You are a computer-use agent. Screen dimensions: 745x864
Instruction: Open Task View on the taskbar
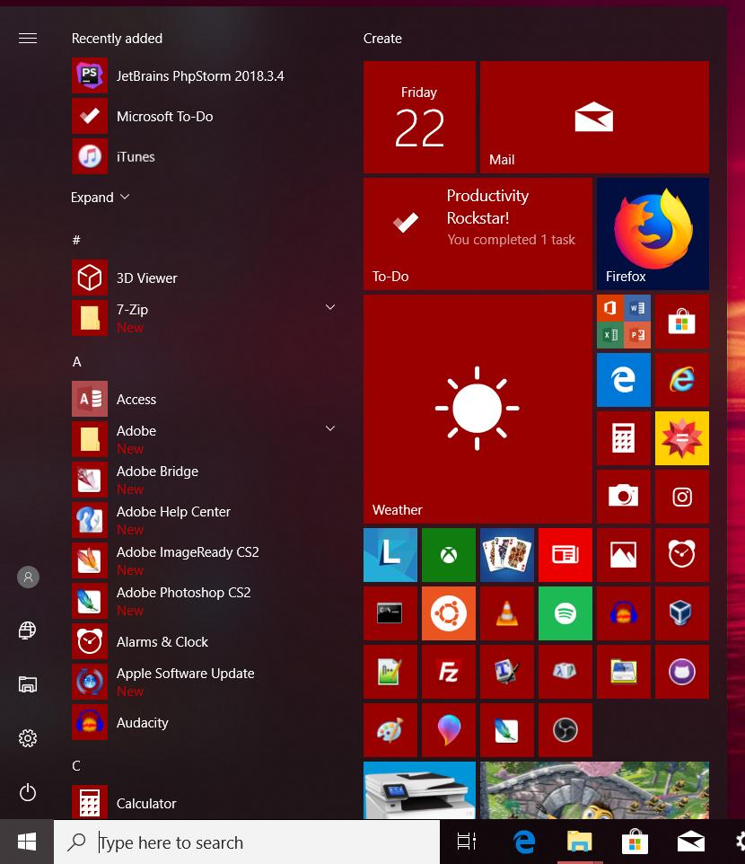(x=467, y=842)
